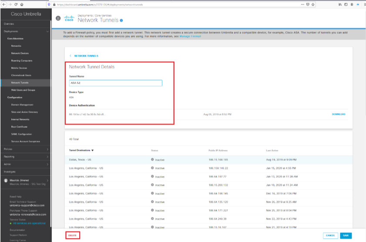
Task: Open the Firefox hamburger menu
Action: pos(365,4)
